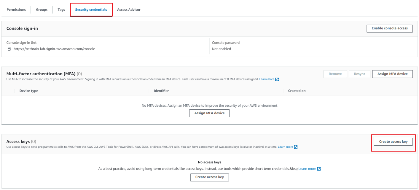Open Learn more link about MFA
419x190 pixels.
[267, 79]
